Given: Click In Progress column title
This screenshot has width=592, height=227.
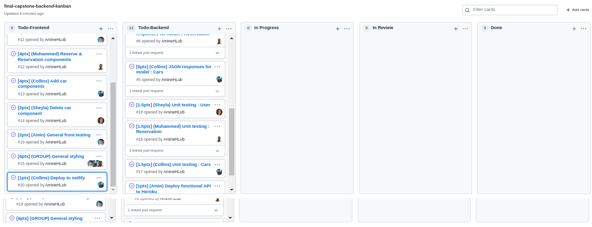Looking at the screenshot, I should [x=266, y=28].
